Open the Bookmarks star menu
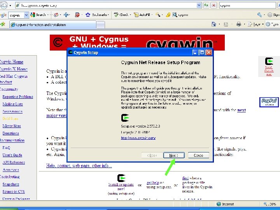The width and height of the screenshot is (280, 210). [x=97, y=15]
